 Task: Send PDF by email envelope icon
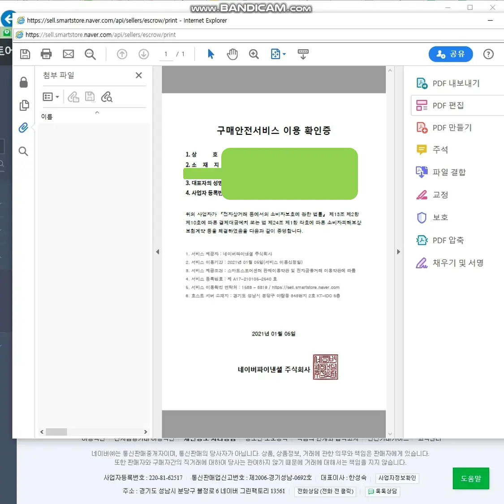coord(68,54)
